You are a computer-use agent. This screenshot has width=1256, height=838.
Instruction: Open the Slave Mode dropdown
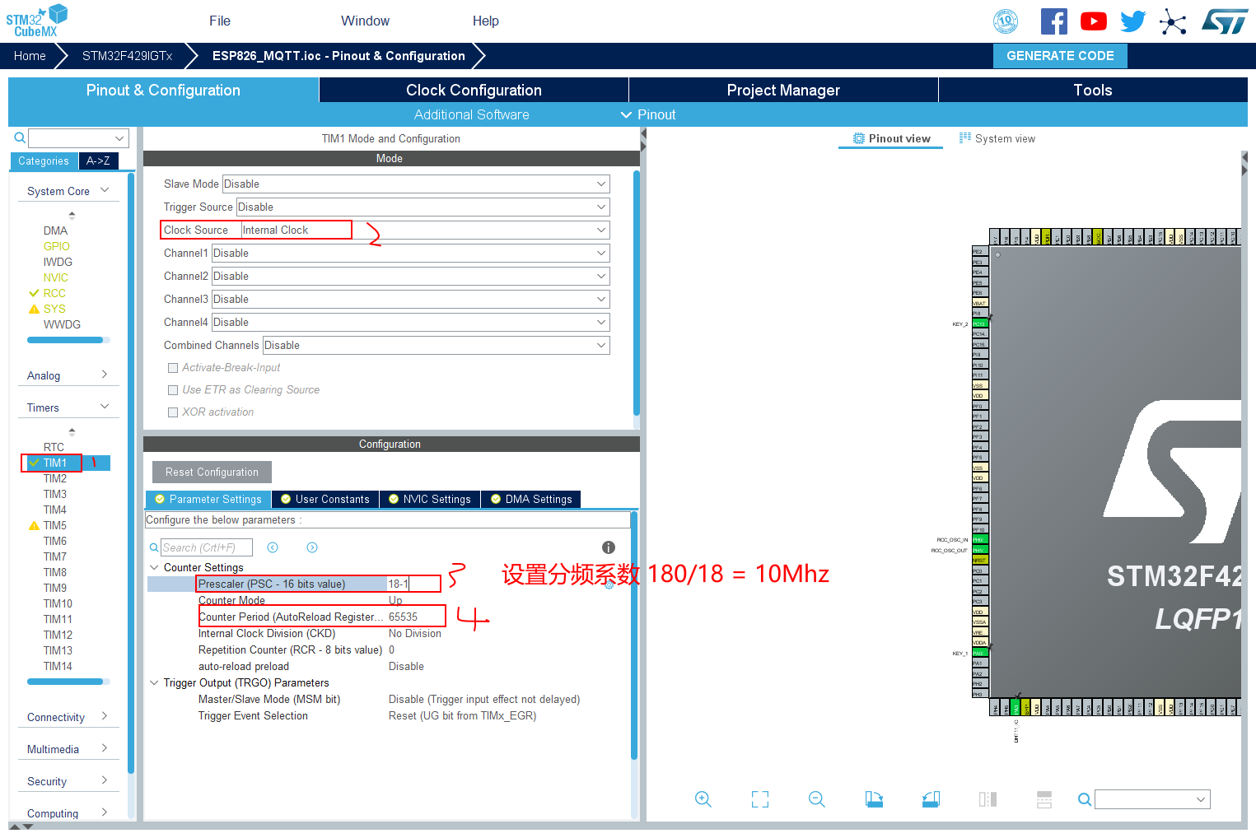(x=416, y=184)
